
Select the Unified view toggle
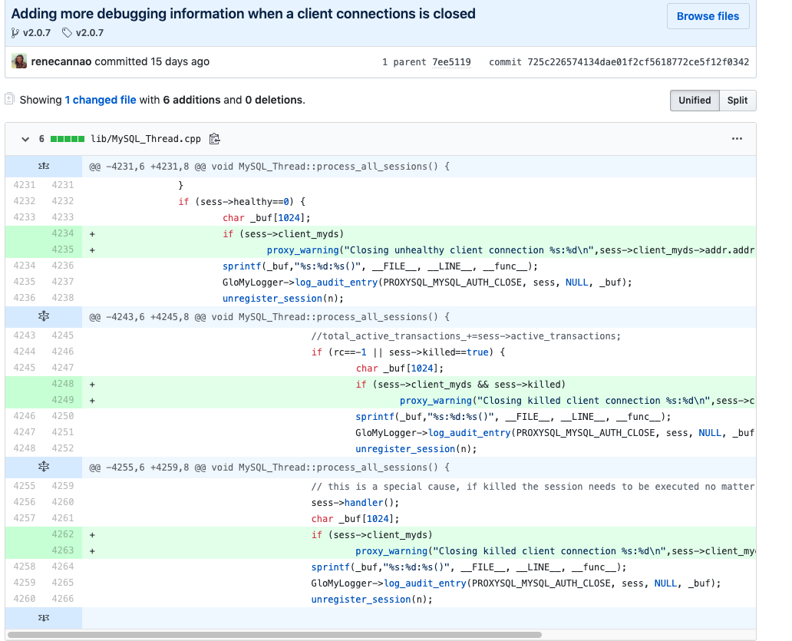(x=695, y=100)
